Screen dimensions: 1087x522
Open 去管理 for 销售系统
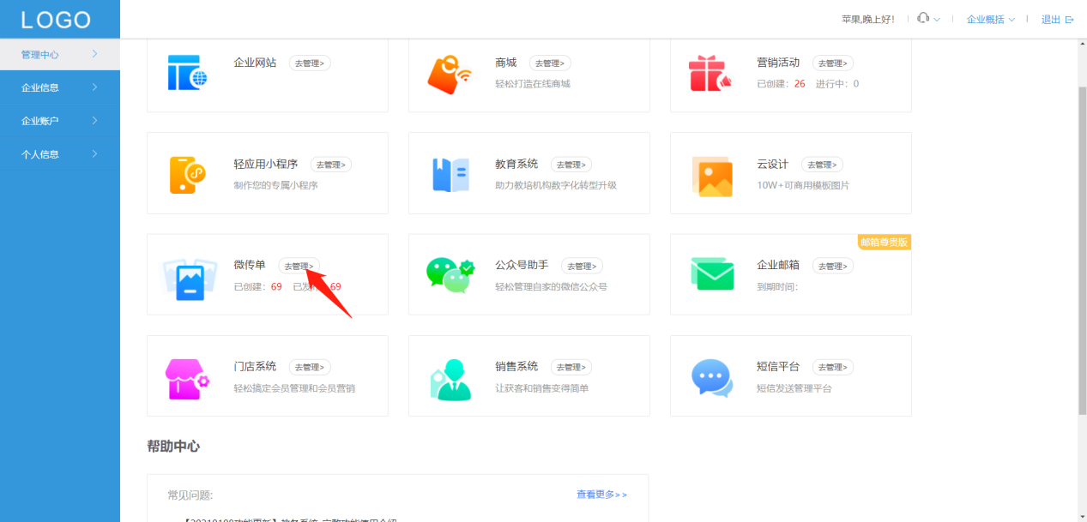[x=571, y=367]
